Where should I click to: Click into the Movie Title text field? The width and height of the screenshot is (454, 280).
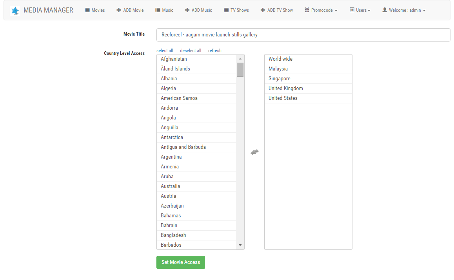303,35
